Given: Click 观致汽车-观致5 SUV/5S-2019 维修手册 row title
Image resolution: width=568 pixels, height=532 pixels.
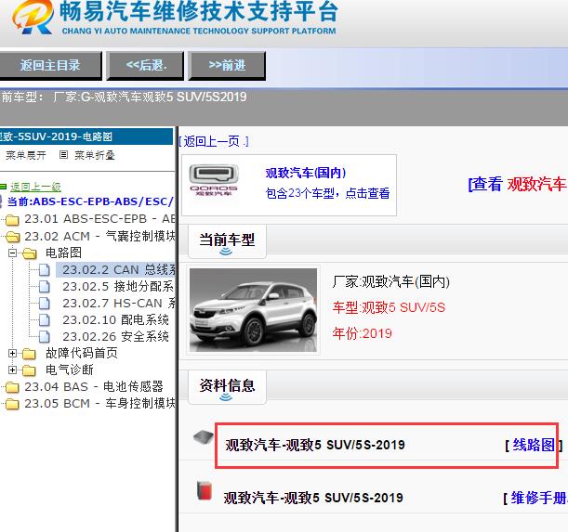Looking at the screenshot, I should (x=313, y=498).
